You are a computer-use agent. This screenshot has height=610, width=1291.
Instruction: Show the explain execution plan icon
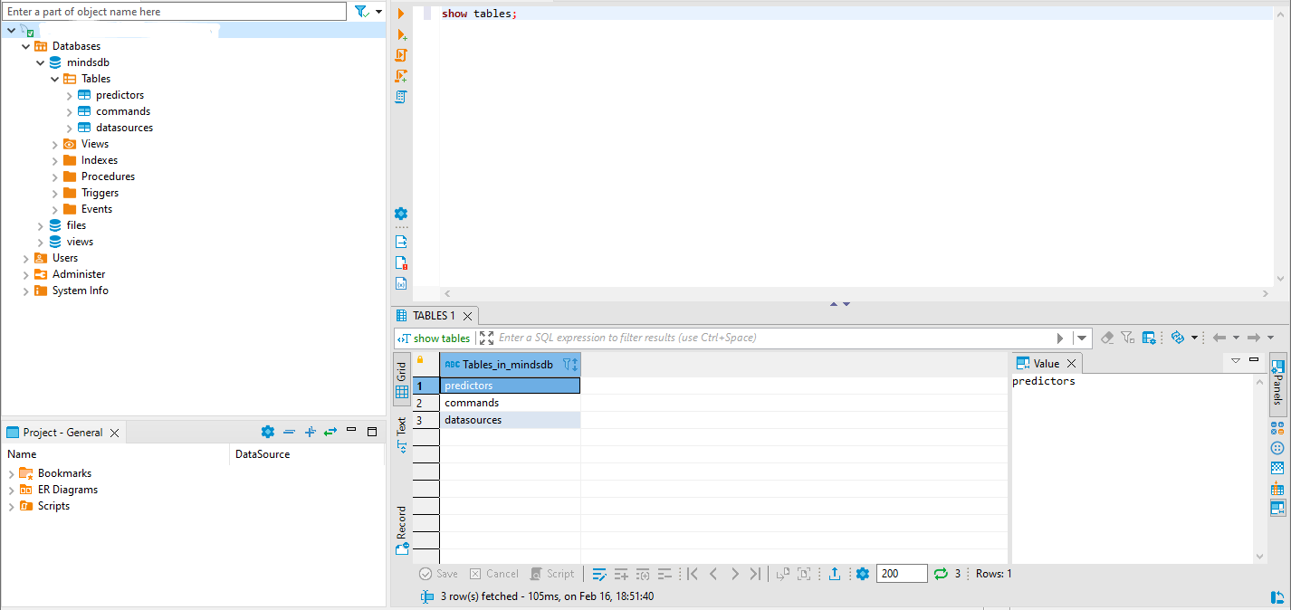(x=401, y=97)
